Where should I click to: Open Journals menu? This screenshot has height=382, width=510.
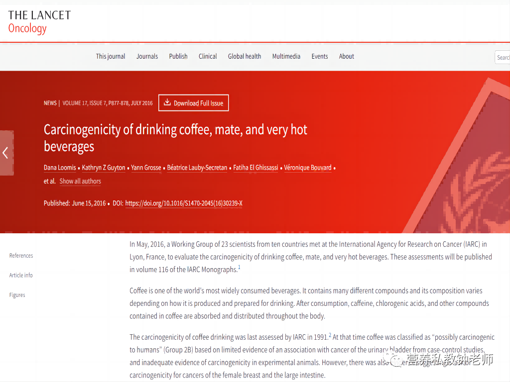pos(147,57)
